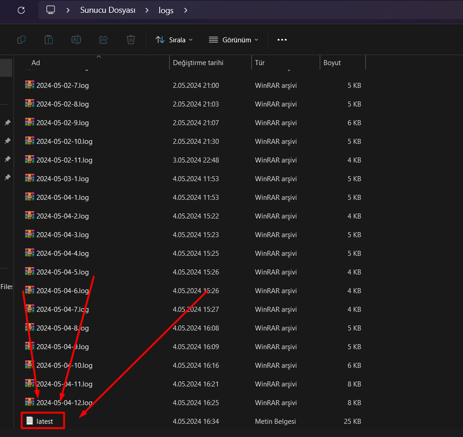Click the Metin Belgesi type cell
Image resolution: width=463 pixels, height=437 pixels.
pyautogui.click(x=276, y=422)
